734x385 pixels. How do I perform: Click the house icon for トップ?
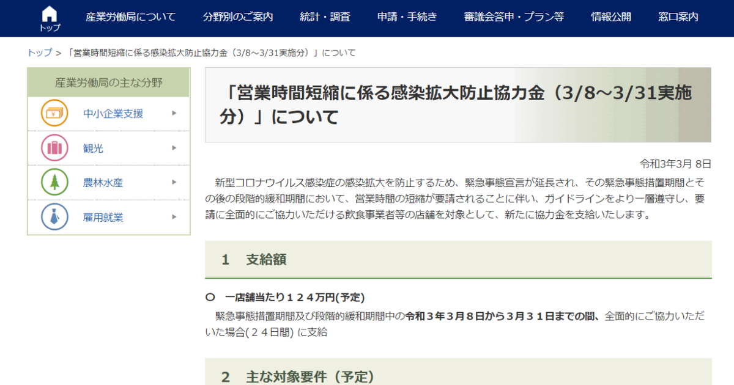(x=50, y=14)
